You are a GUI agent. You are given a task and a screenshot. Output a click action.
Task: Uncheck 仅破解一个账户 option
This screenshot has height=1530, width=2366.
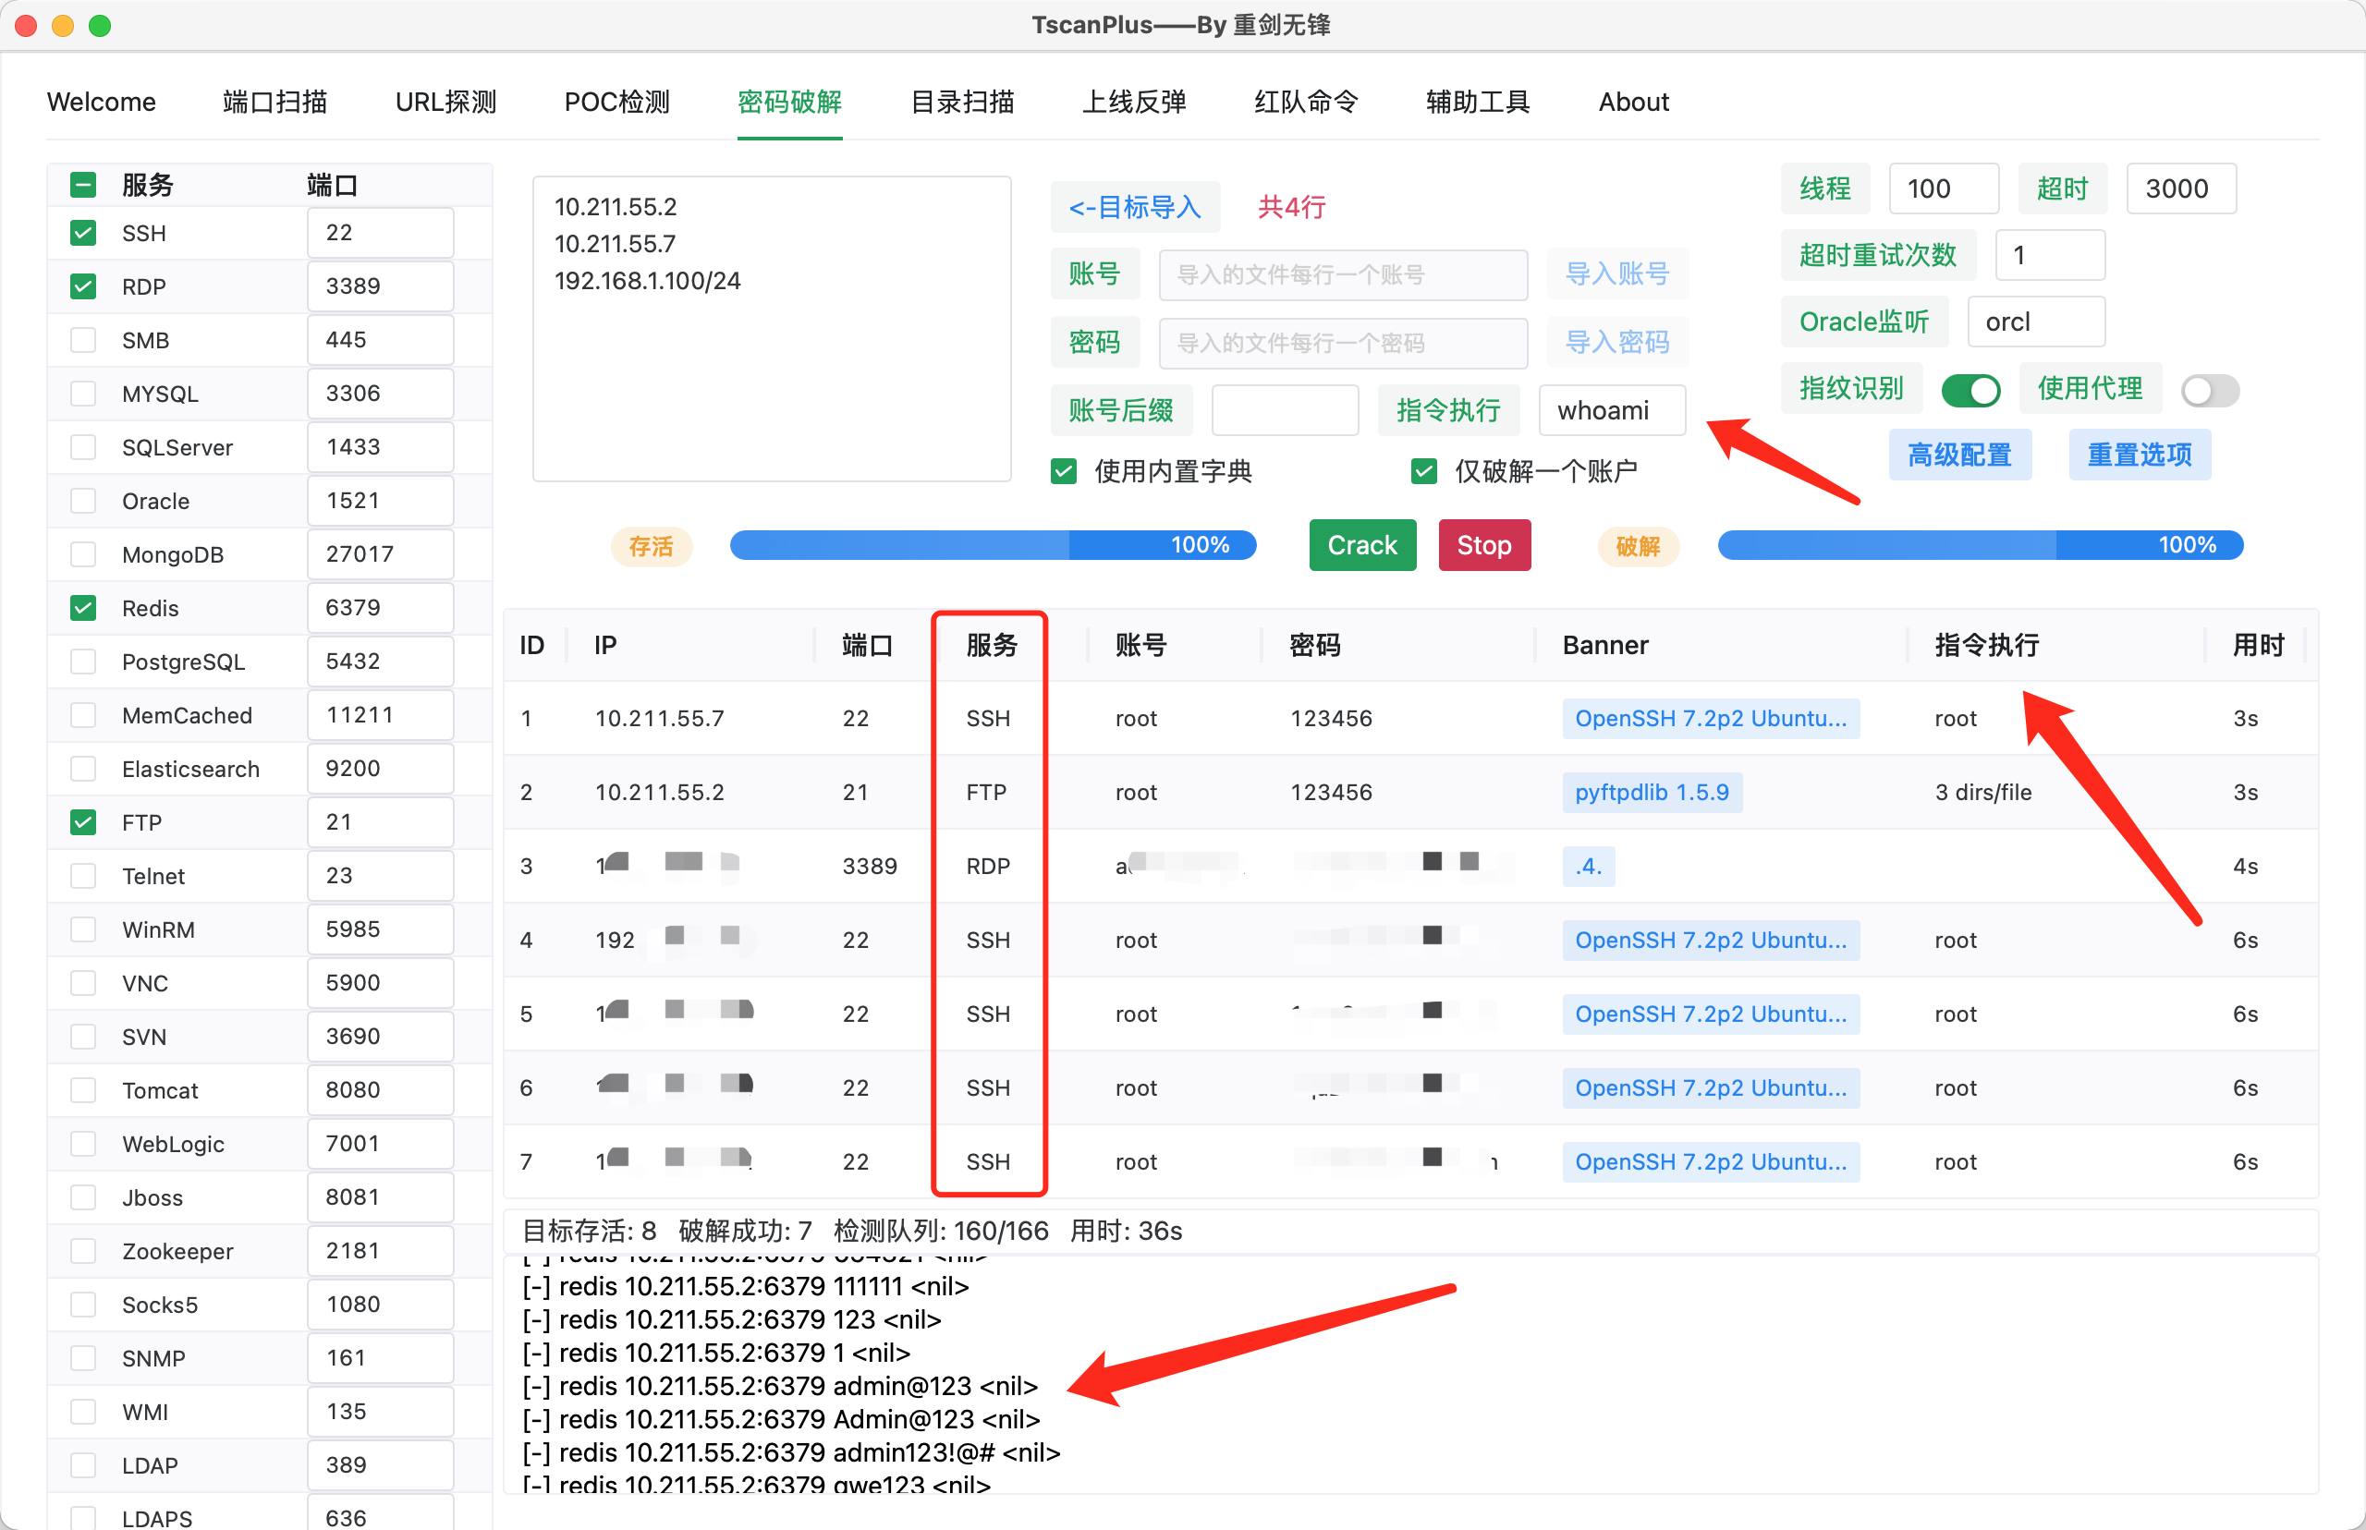click(x=1424, y=471)
